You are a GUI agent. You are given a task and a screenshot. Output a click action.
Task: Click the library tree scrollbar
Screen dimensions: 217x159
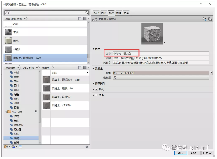click(x=40, y=108)
